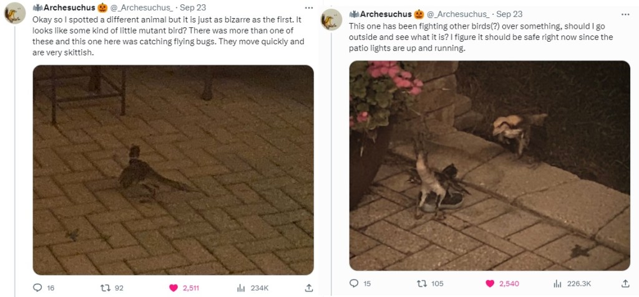Open Archesuchus profile avatar on right tweet
This screenshot has width=639, height=297.
tap(331, 19)
